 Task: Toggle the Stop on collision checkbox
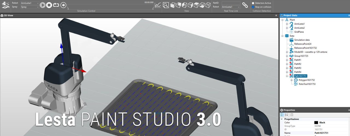tap(253, 7)
